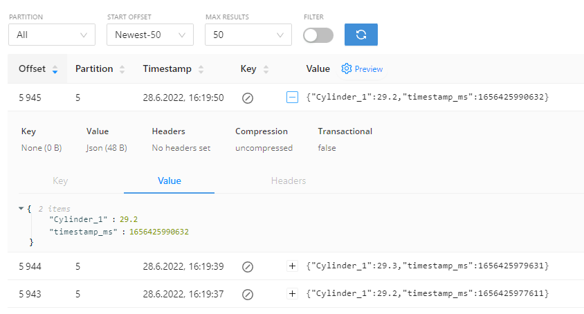Click the blue refresh messages button
Viewport: 584px width, 314px height.
point(361,35)
